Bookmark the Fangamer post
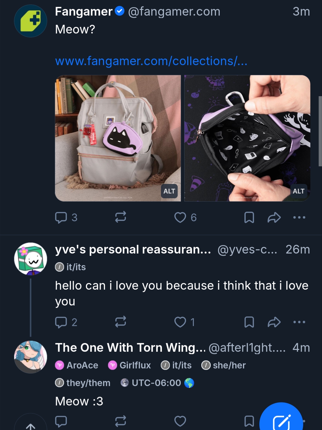Screen dimensions: 322x430 point(249,217)
